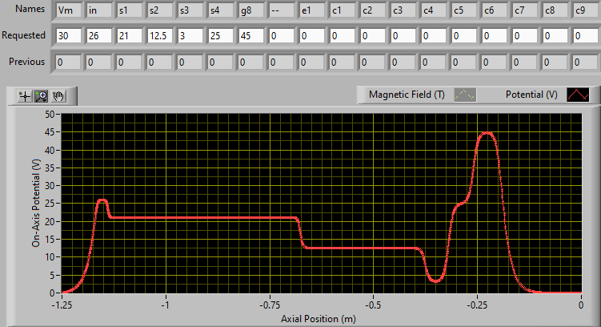Viewport: 601px width, 327px height.
Task: Select the c6 name field
Action: [x=495, y=10]
